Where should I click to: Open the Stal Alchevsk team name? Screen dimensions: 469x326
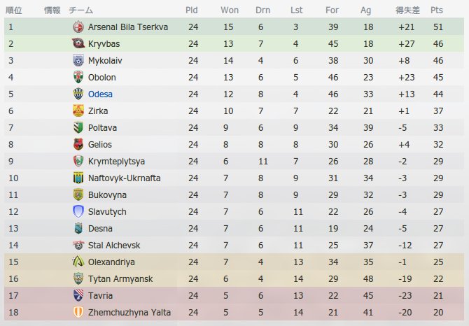tap(114, 246)
